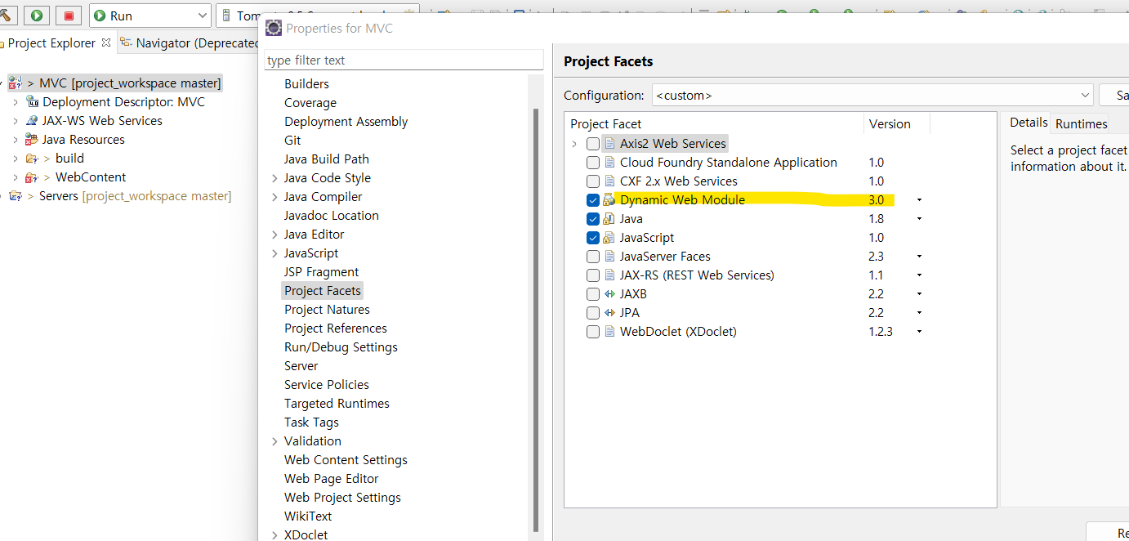Click the Deployment Descriptor: MVC icon
This screenshot has width=1129, height=541.
33,102
